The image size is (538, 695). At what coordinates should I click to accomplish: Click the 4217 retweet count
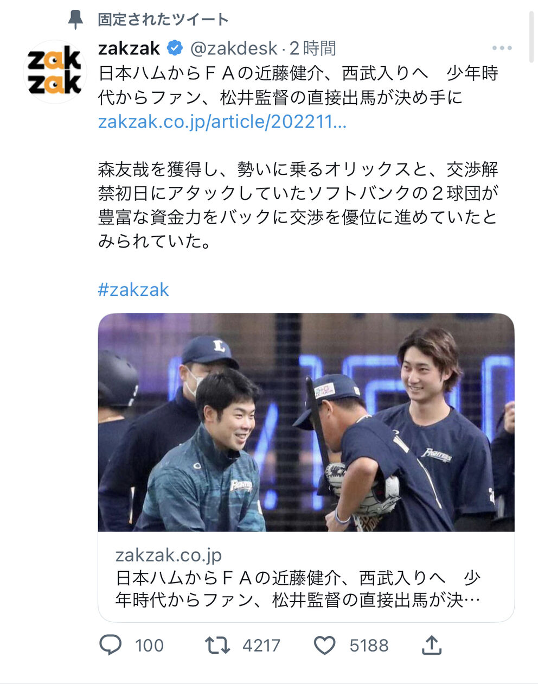pyautogui.click(x=261, y=645)
